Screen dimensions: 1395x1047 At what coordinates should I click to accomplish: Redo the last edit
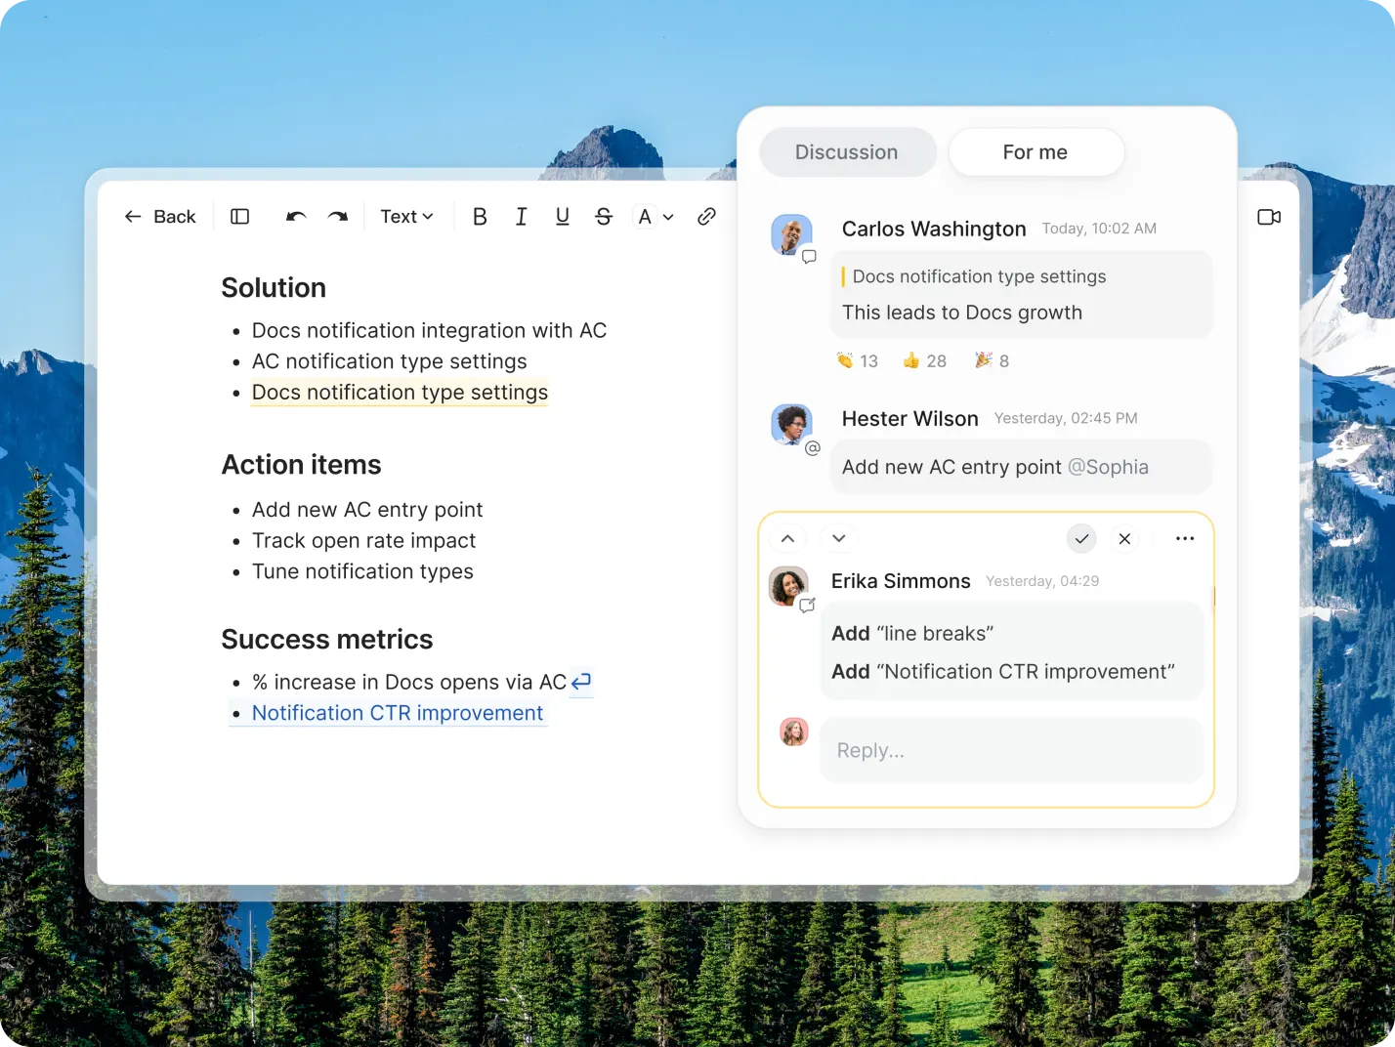coord(338,217)
